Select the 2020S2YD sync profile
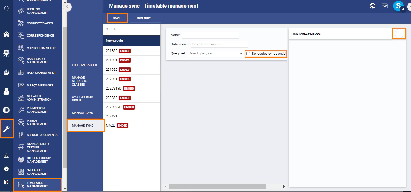The height and width of the screenshot is (192, 411). tap(132, 107)
